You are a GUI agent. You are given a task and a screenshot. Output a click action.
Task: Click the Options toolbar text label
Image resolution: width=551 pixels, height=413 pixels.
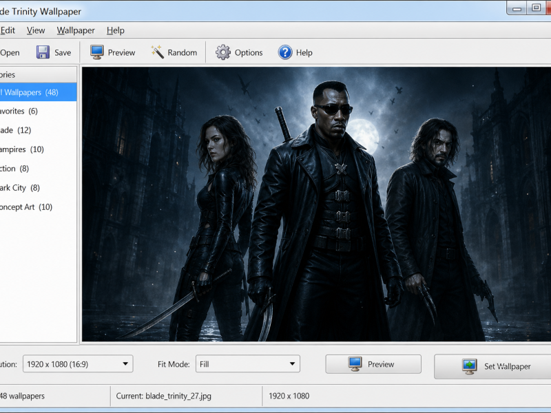click(249, 53)
